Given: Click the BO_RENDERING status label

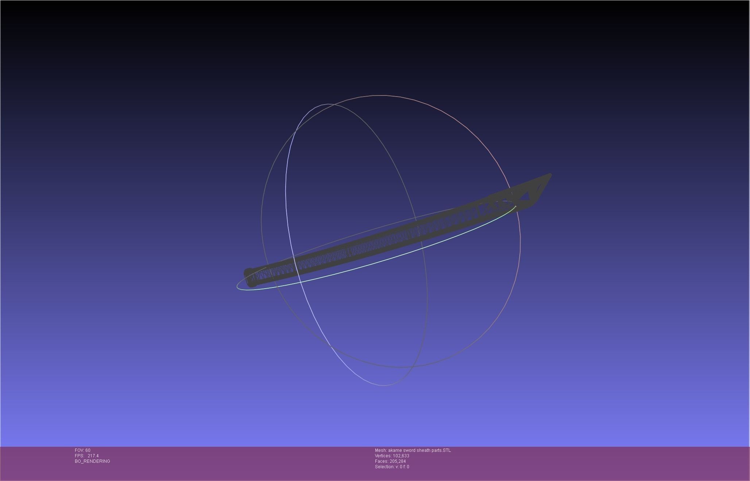Looking at the screenshot, I should click(92, 461).
